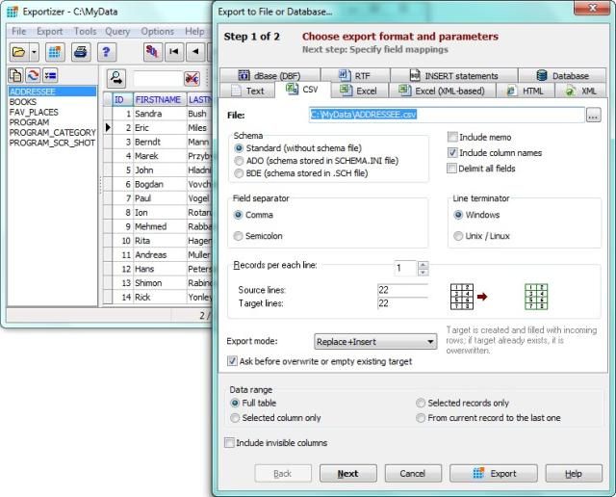
Task: Click the export grid icon in toolbar
Action: tap(55, 52)
